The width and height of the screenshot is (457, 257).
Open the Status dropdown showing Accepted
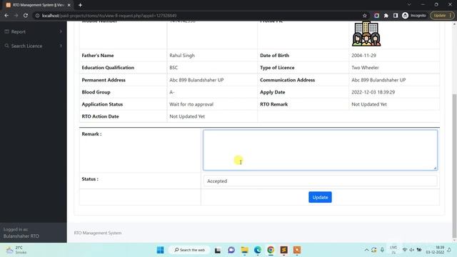(x=320, y=181)
